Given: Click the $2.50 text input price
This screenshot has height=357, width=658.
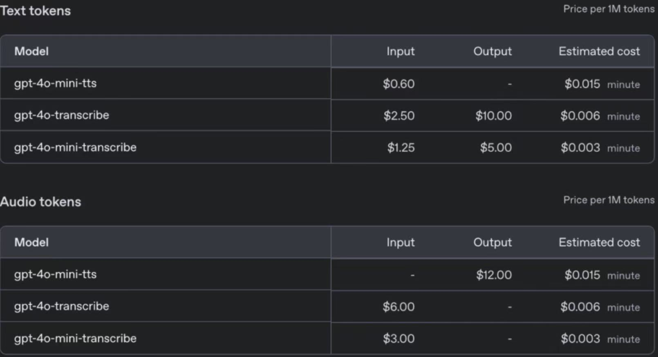Looking at the screenshot, I should (399, 116).
